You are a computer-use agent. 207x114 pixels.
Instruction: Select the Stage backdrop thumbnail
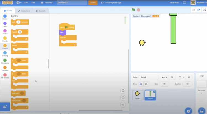pos(201,84)
